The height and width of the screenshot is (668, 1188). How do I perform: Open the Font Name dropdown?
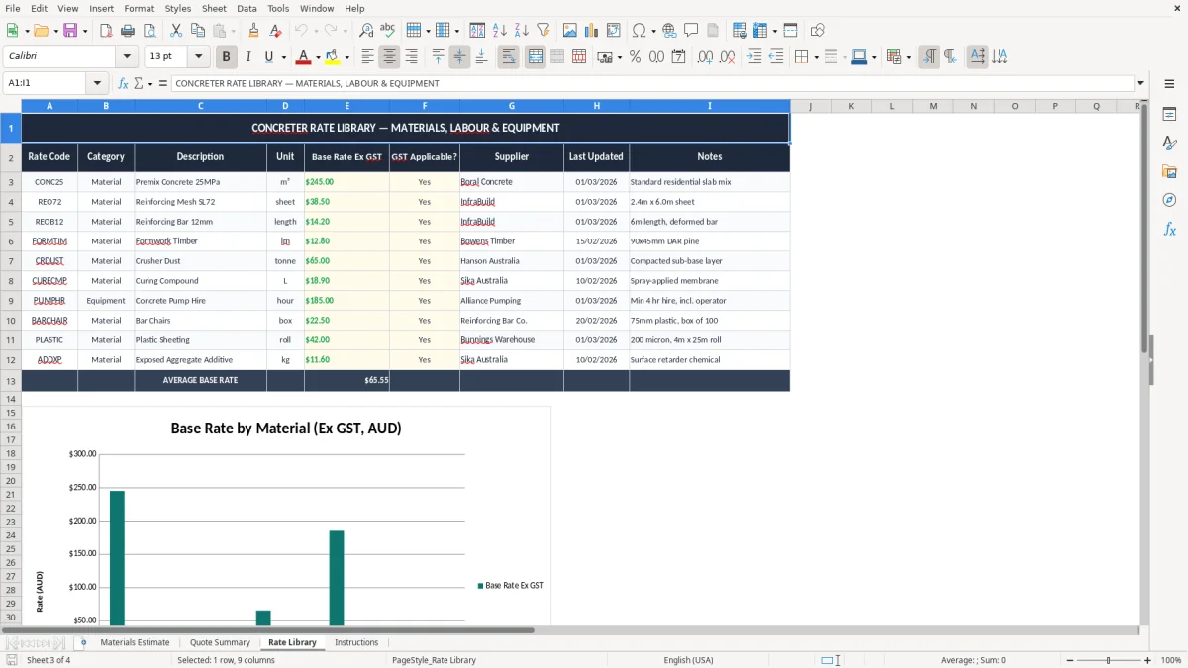(x=126, y=57)
